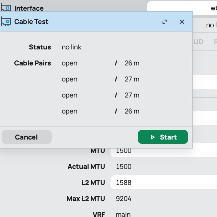Image resolution: width=217 pixels, height=217 pixels.
Task: Click the Interface window title
Action: coord(29,8)
